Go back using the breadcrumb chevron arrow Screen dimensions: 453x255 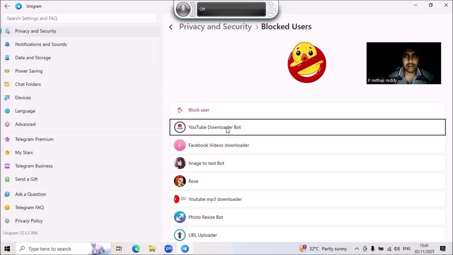pos(171,27)
